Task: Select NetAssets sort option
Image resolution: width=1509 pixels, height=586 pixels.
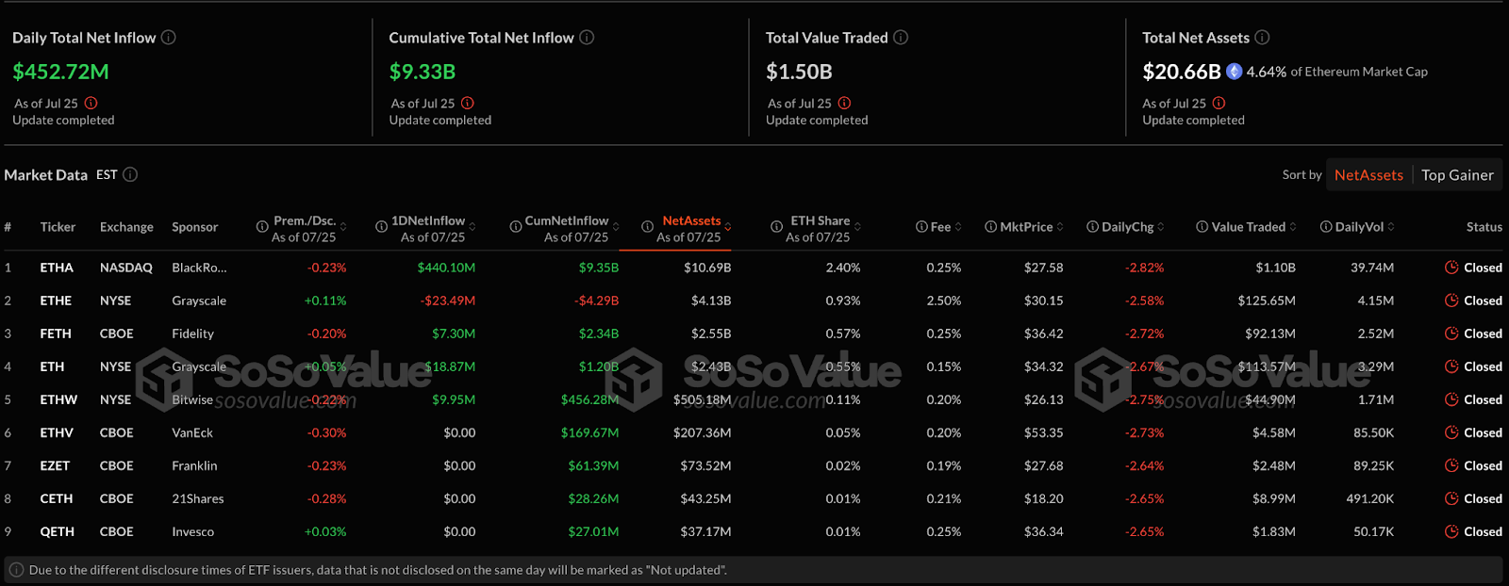Action: [x=1368, y=175]
